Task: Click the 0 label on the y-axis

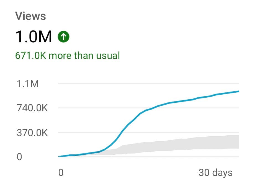Action: tap(19, 157)
